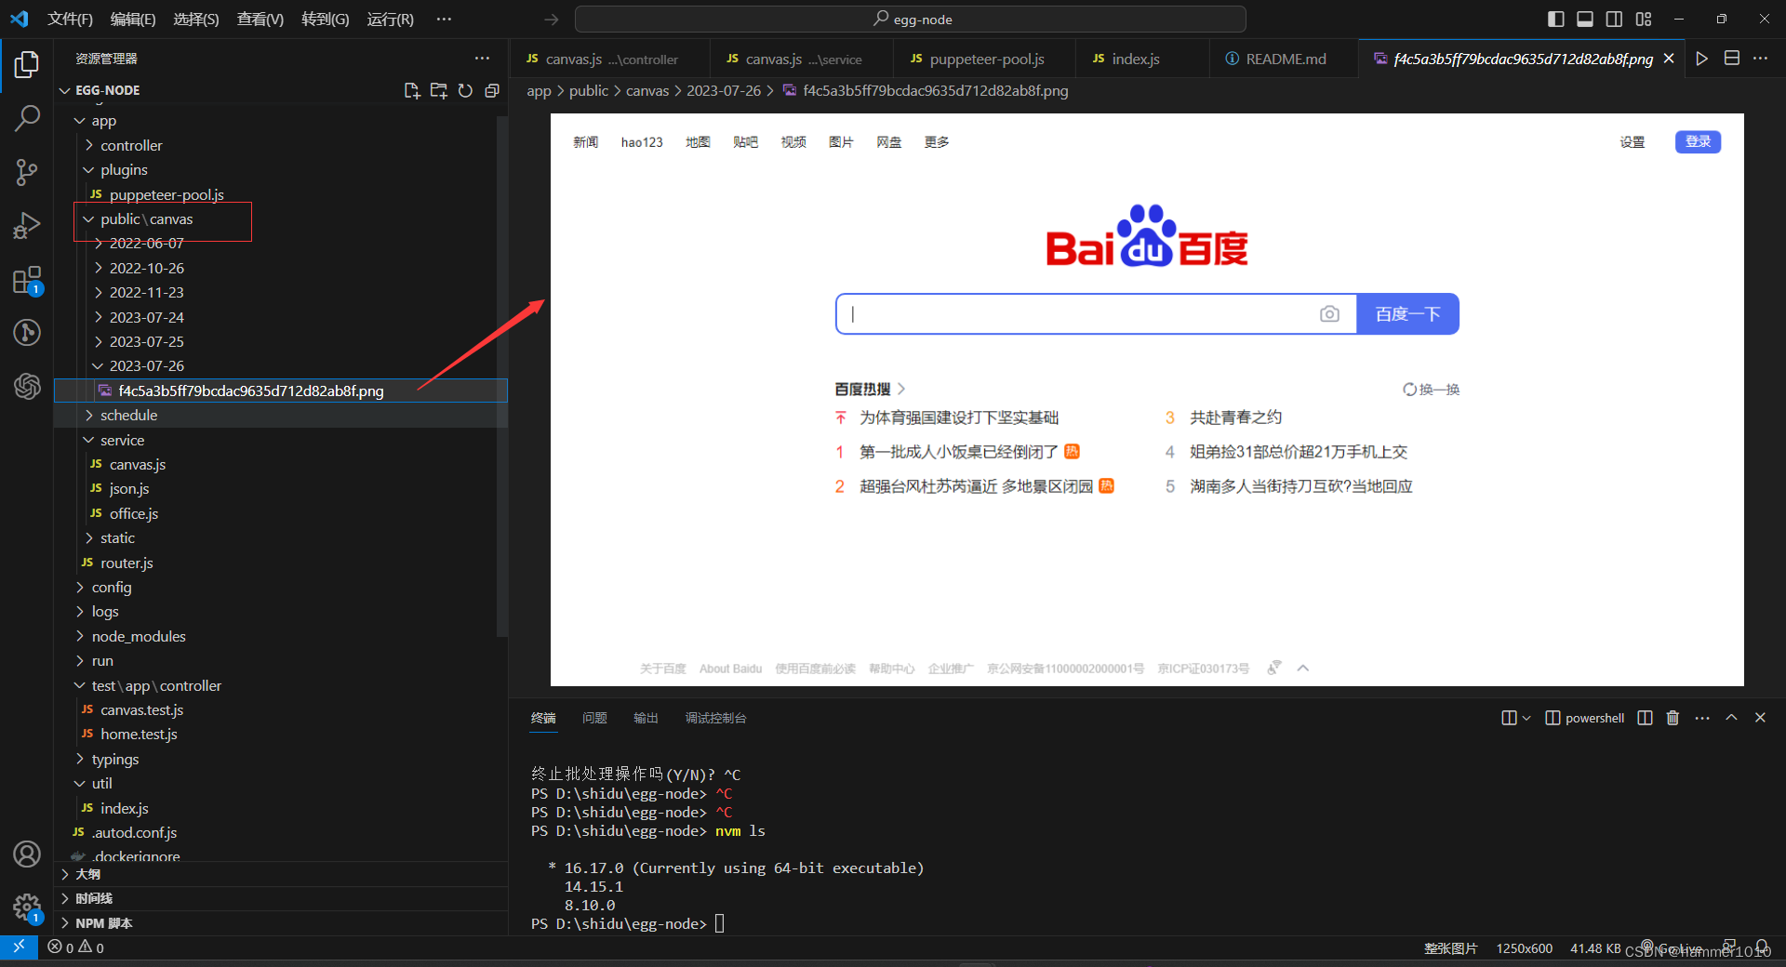Click the egg-node command center search box
1786x967 pixels.
(x=911, y=19)
